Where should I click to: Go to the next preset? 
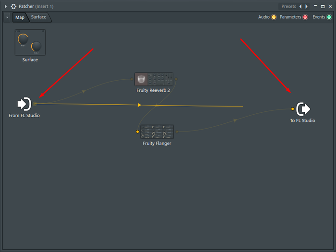[x=307, y=6]
